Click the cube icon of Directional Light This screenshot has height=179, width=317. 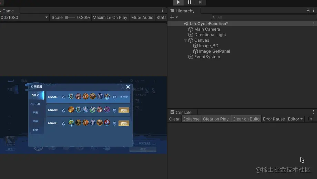tap(191, 35)
